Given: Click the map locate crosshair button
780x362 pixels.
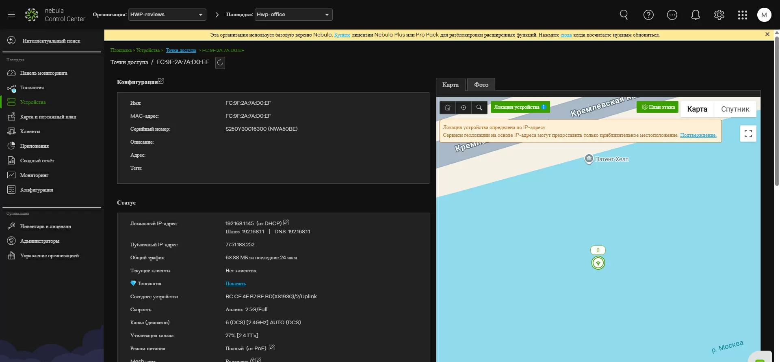Looking at the screenshot, I should [x=464, y=108].
